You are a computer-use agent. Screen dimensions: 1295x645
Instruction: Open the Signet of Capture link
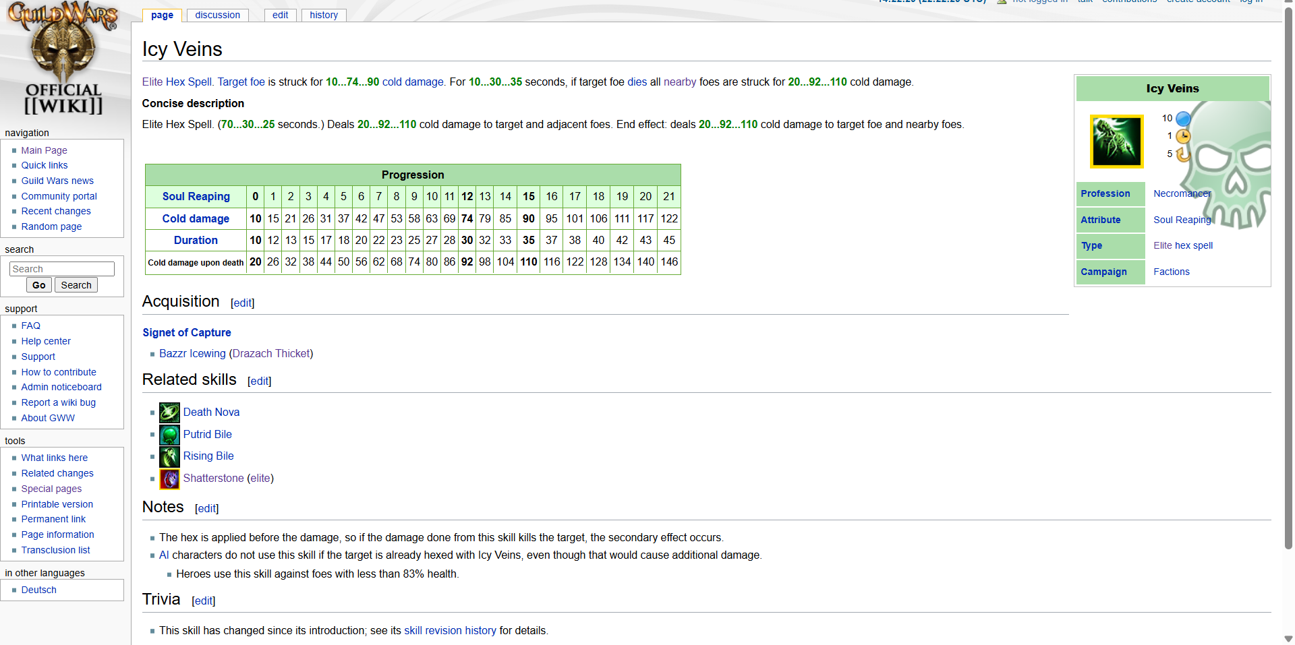tap(187, 332)
